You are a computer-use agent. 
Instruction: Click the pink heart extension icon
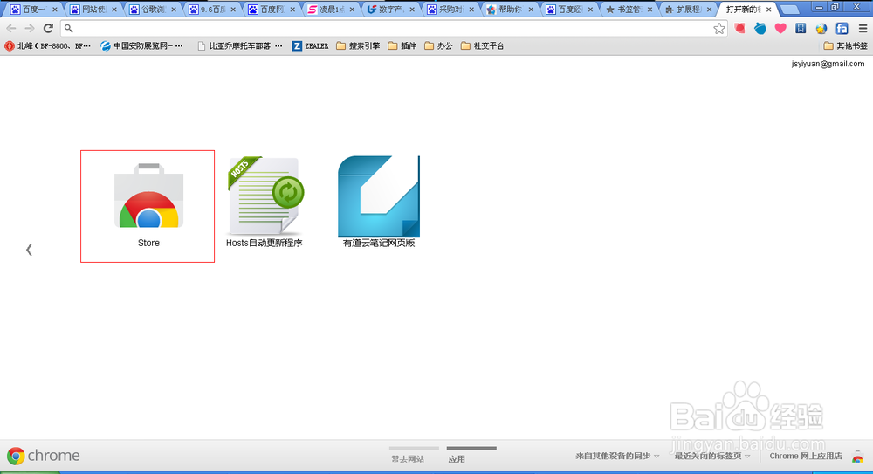780,29
